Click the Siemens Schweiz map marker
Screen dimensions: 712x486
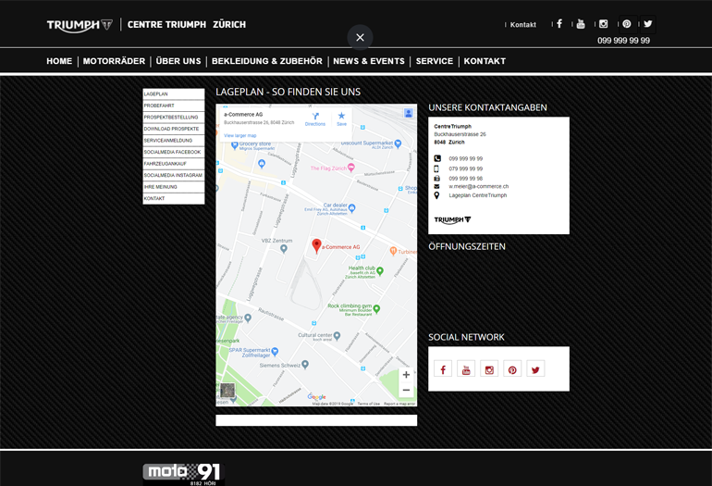pos(305,364)
